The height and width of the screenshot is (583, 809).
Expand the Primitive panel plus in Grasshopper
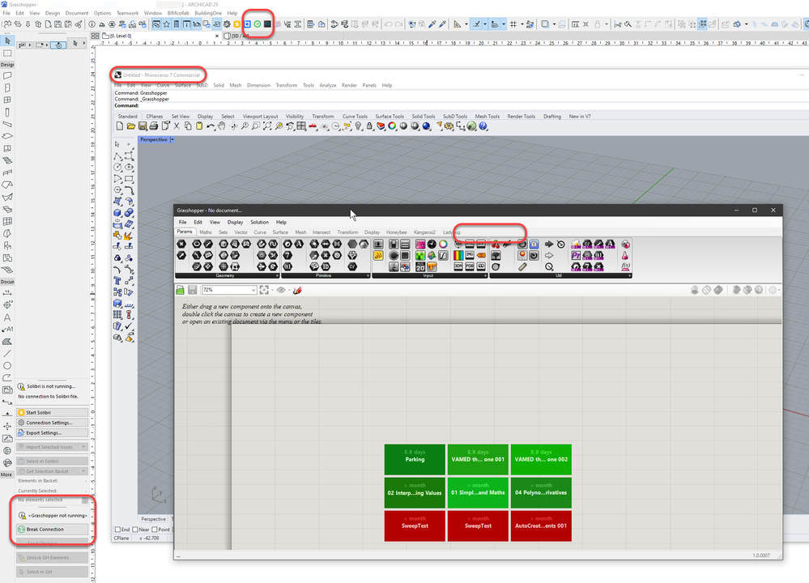coord(368,276)
